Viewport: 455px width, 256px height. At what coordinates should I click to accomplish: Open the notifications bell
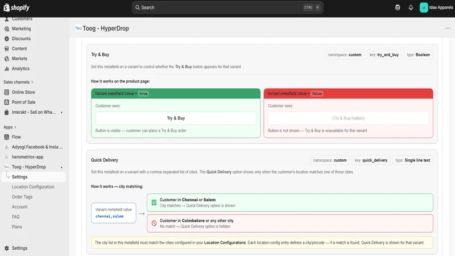(x=411, y=7)
